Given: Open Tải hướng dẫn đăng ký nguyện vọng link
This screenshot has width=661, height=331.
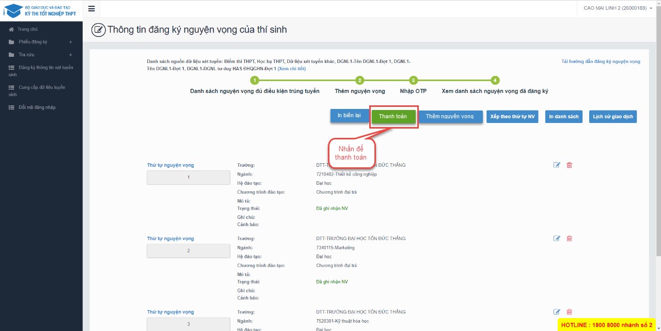Looking at the screenshot, I should click(x=601, y=61).
